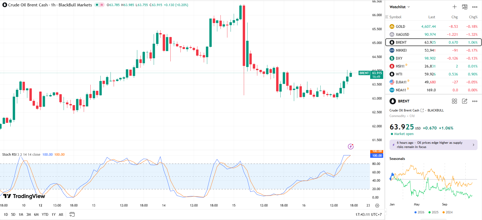Screen dimensions: 482x220
Task: Click the purple lightning event icon on chart
Action: click(x=351, y=146)
